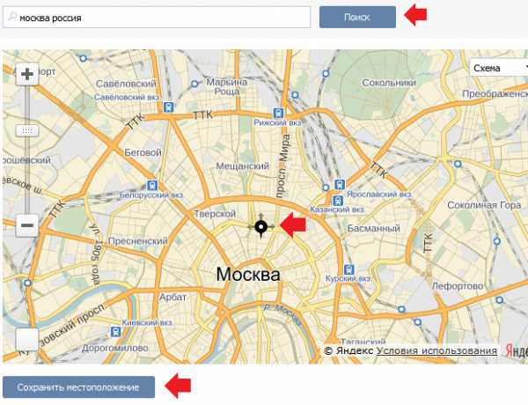Click Сохранить местоположение button
Image resolution: width=528 pixels, height=405 pixels.
click(x=78, y=387)
